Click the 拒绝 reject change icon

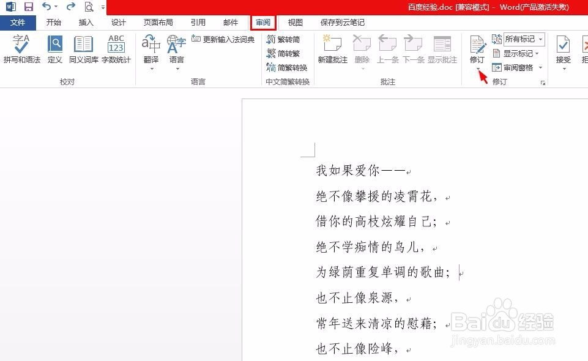click(x=584, y=49)
